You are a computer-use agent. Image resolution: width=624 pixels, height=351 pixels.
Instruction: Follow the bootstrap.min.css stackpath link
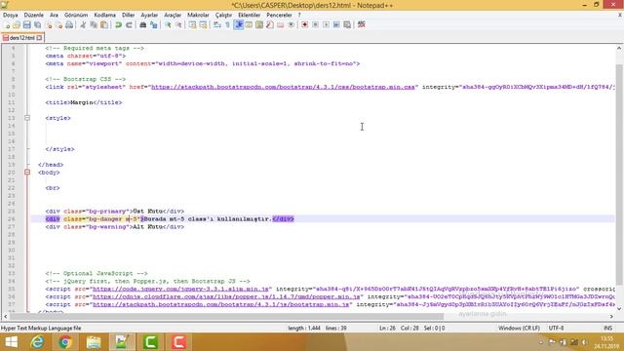tap(283, 87)
